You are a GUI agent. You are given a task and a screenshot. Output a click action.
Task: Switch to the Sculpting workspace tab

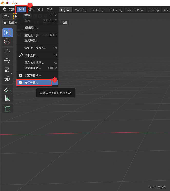[97, 10]
